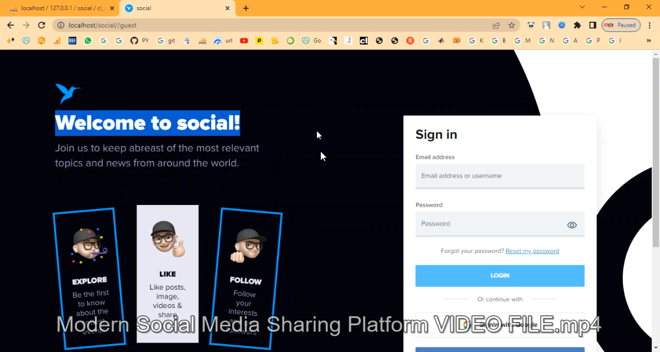The height and width of the screenshot is (352, 660).
Task: Open the GitHub PY bookmark
Action: (x=139, y=41)
